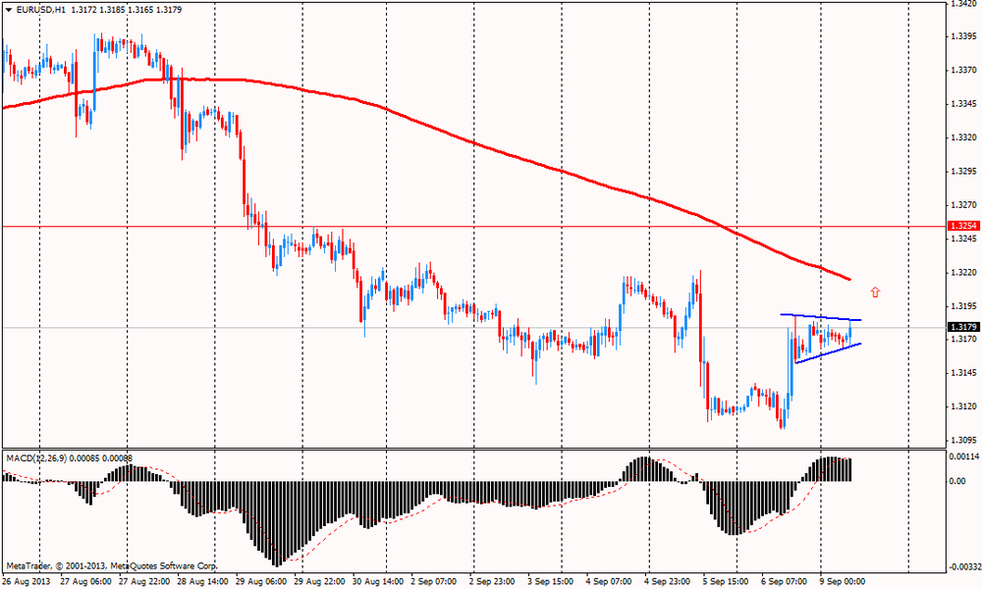Click the 29 Aug 22:00 time label
Image resolution: width=982 pixels, height=589 pixels.
(319, 581)
